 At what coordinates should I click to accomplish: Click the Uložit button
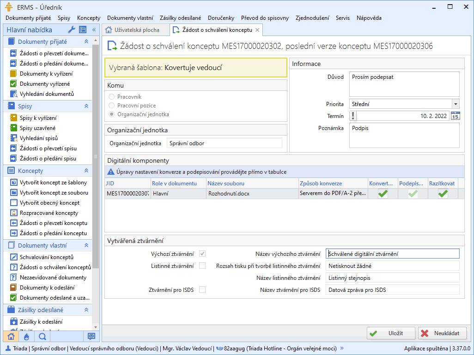[391, 333]
